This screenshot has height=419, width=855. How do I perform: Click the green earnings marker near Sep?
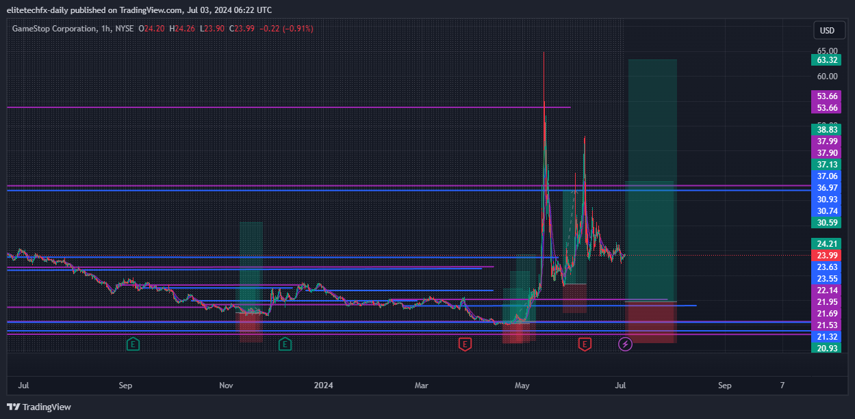133,344
